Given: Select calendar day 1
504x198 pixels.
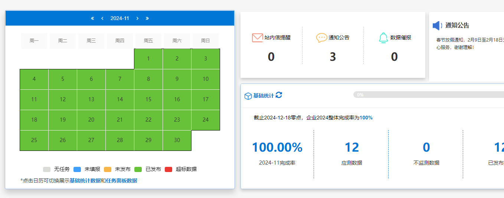Looking at the screenshot, I should [x=148, y=59].
